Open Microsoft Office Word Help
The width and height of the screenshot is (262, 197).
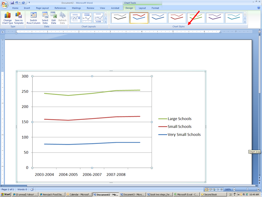(259, 8)
